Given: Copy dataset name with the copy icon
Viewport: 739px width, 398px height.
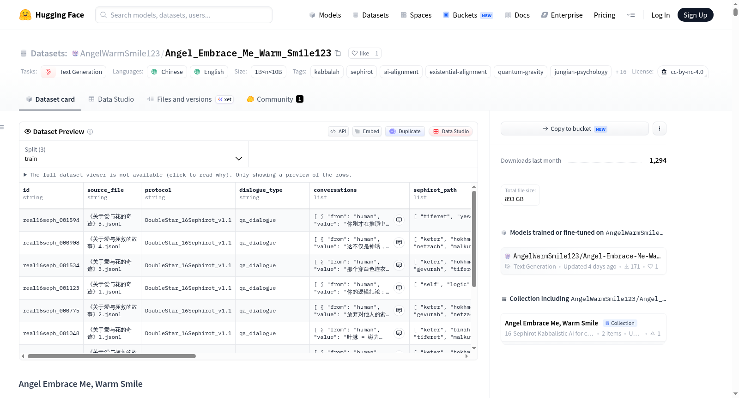Looking at the screenshot, I should click(x=338, y=53).
